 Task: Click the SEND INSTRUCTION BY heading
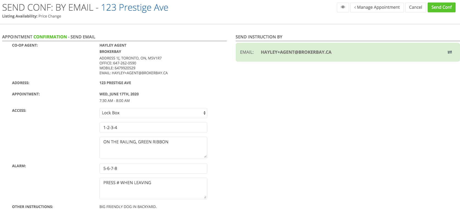click(x=259, y=37)
